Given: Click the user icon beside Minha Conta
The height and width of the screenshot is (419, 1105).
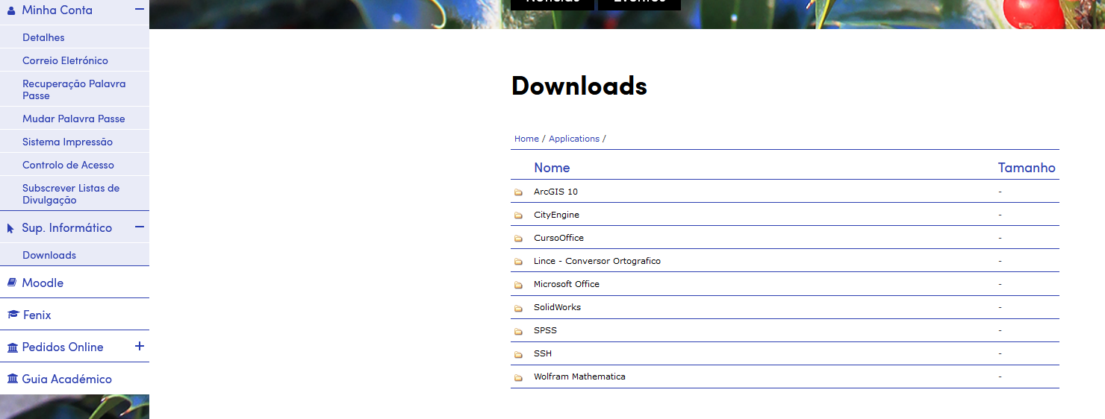Looking at the screenshot, I should pyautogui.click(x=11, y=10).
